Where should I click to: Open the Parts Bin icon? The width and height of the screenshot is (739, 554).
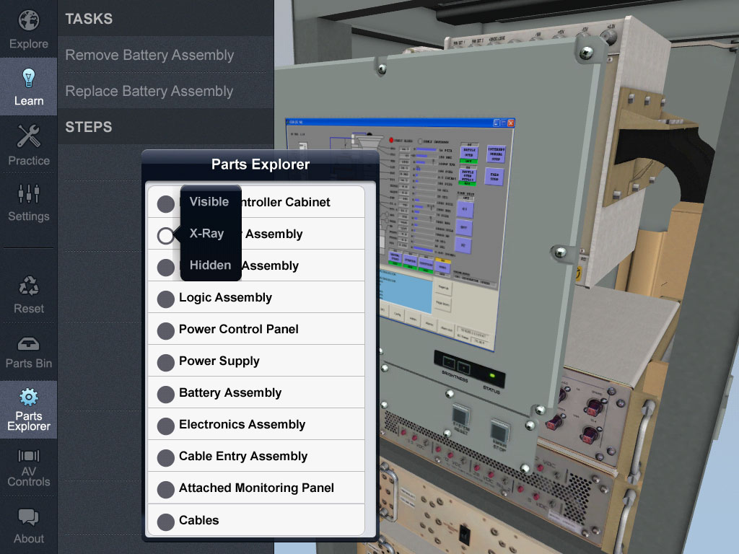[28, 345]
